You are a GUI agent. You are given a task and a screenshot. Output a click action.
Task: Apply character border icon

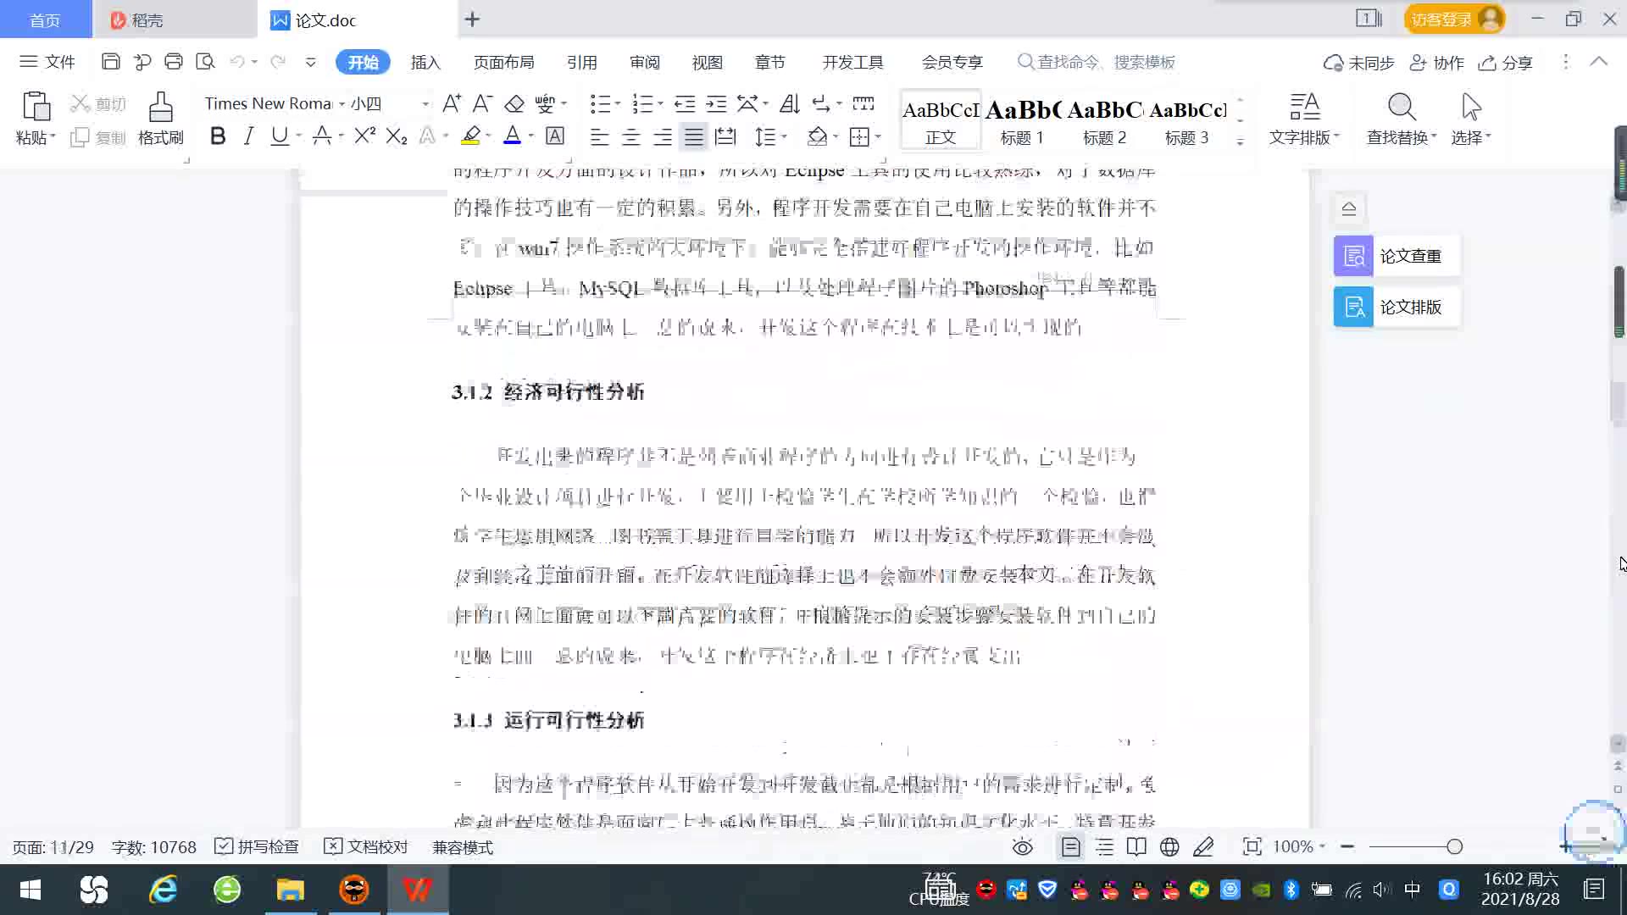tap(555, 136)
